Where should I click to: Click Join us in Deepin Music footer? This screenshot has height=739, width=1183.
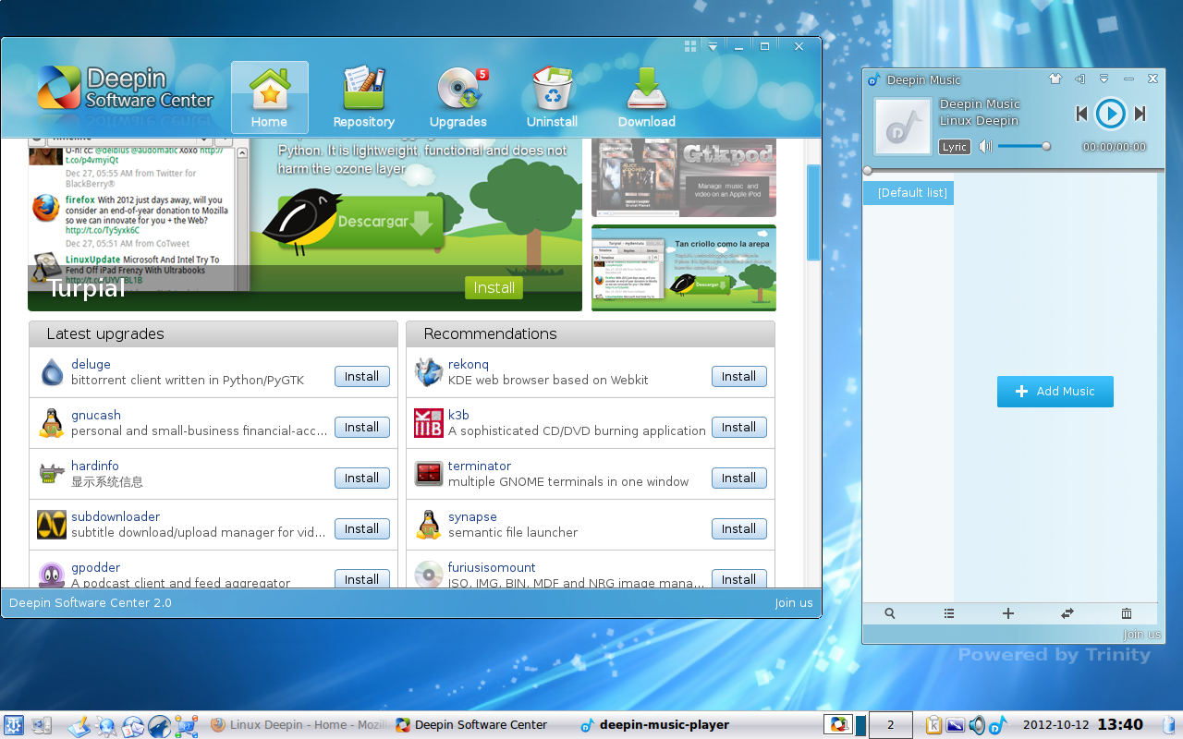(x=1142, y=634)
